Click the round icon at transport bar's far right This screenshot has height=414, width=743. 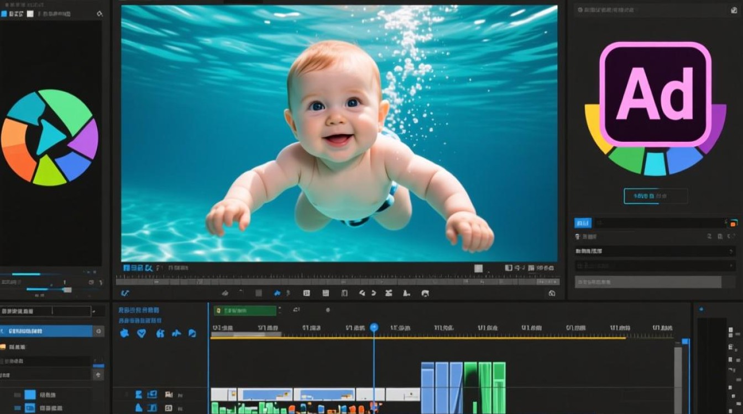click(551, 293)
